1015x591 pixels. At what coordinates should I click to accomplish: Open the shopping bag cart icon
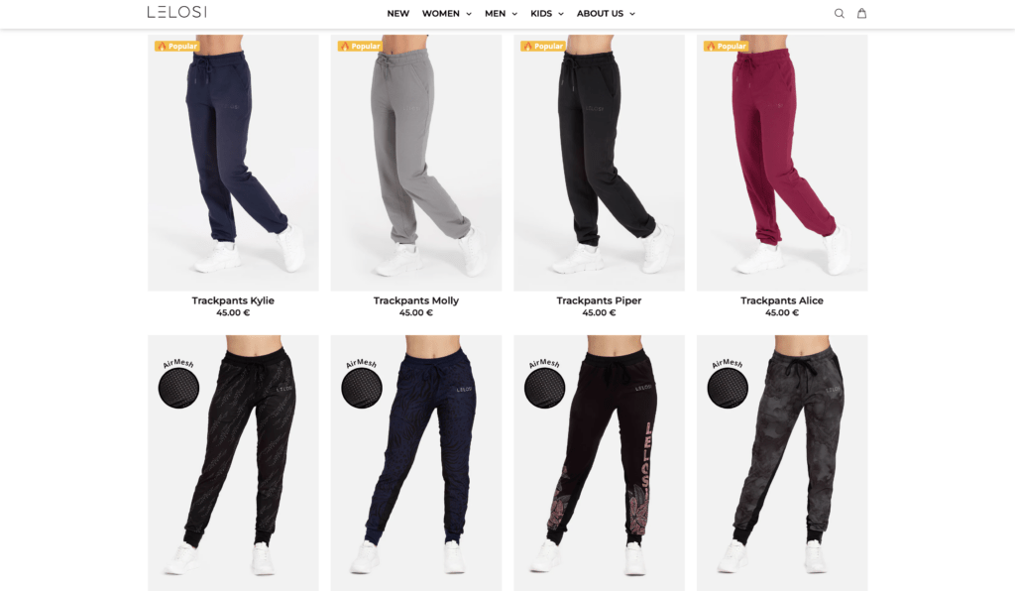point(861,13)
